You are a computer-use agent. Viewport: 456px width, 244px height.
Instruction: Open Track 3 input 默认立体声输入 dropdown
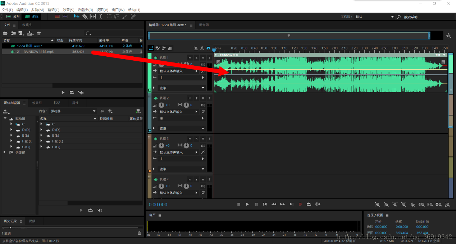pyautogui.click(x=178, y=152)
